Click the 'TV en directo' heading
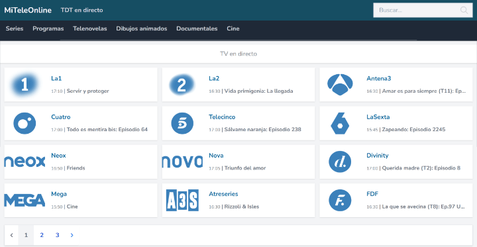This screenshot has width=477, height=247. point(238,54)
